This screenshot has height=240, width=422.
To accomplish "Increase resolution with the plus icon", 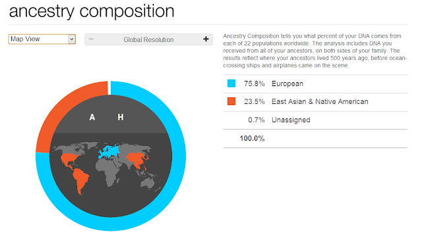I will pyautogui.click(x=206, y=39).
